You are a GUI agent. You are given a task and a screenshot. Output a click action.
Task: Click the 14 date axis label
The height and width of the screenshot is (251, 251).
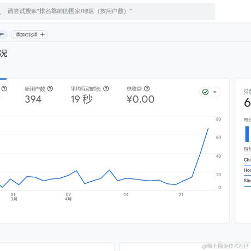pyautogui.click(x=126, y=195)
